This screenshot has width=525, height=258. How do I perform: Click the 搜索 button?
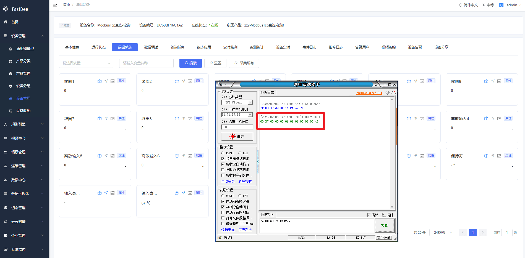point(190,63)
